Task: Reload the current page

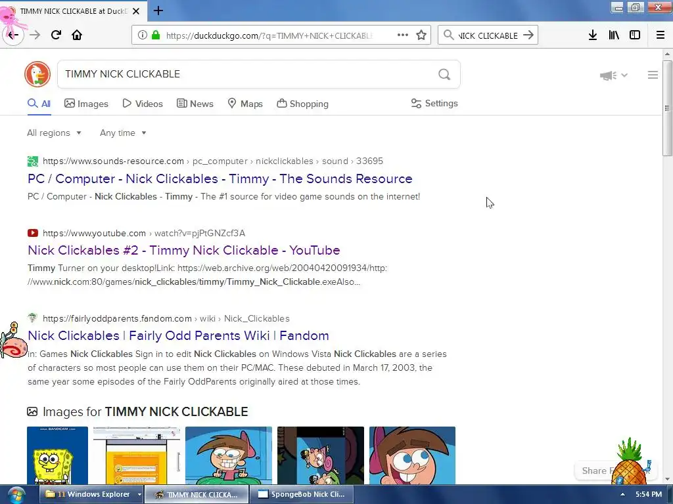Action: [56, 35]
